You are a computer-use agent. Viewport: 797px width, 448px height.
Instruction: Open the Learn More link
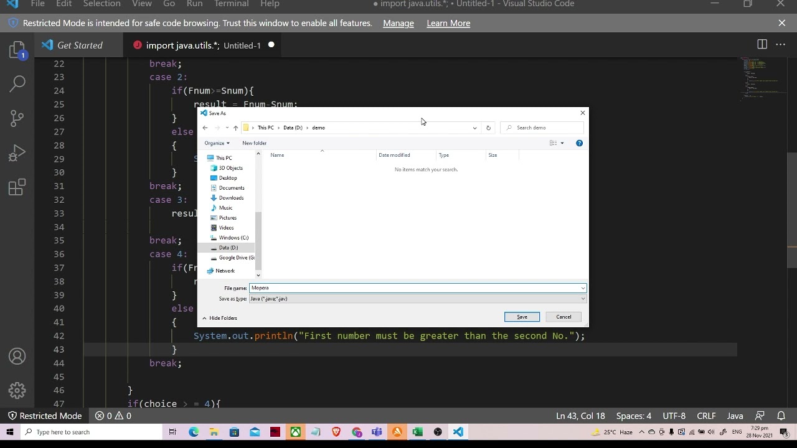click(448, 23)
